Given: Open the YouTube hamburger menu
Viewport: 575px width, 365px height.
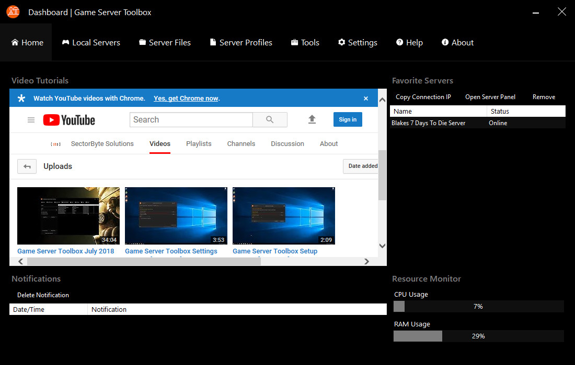Looking at the screenshot, I should coord(31,119).
